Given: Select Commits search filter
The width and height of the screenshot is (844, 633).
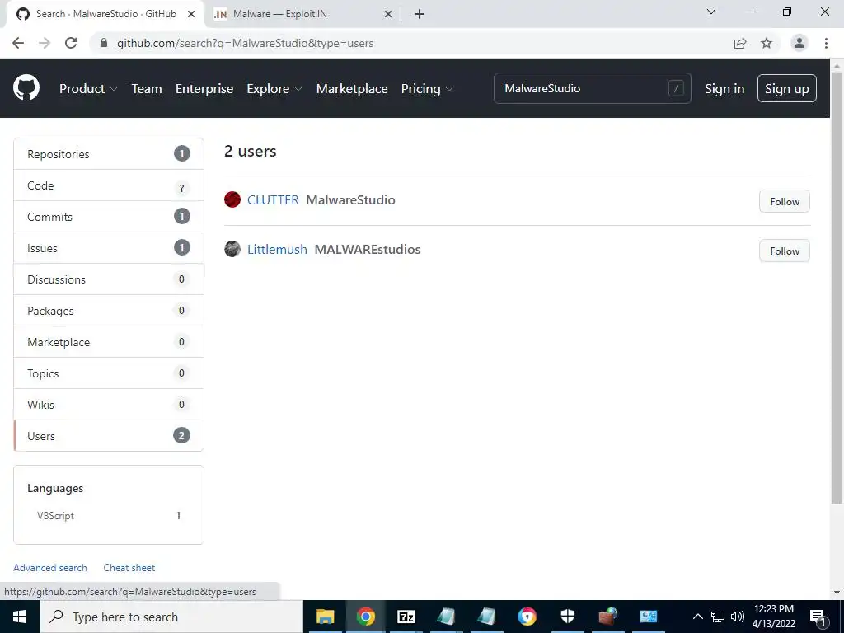Looking at the screenshot, I should click(x=109, y=217).
